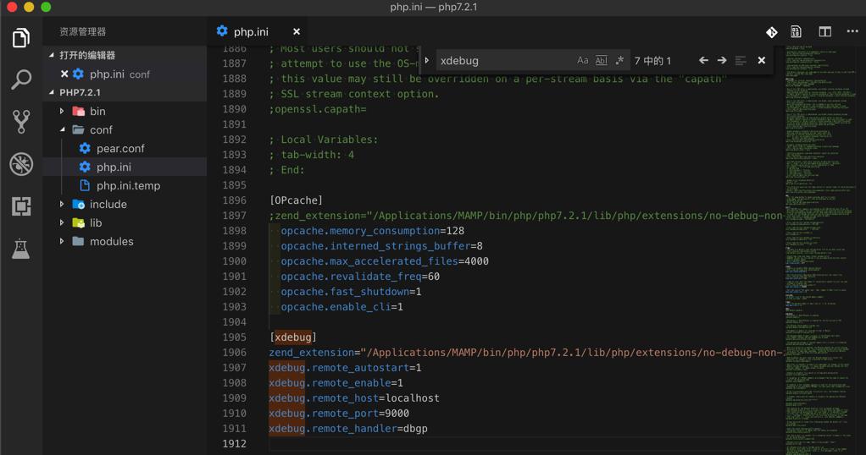This screenshot has width=866, height=455.
Task: Select php.ini in the conf folder
Action: click(125, 167)
